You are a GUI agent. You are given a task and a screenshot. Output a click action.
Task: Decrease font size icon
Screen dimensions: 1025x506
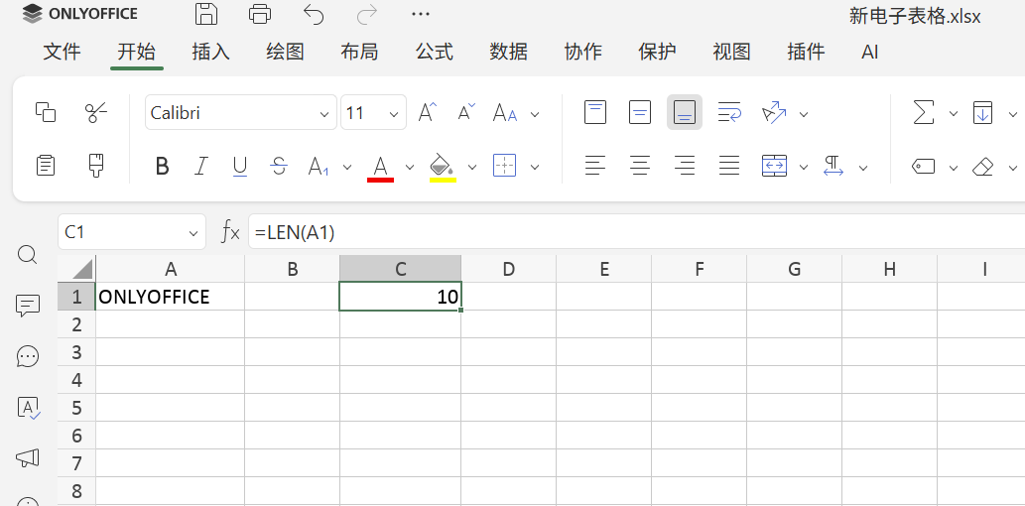pos(466,112)
